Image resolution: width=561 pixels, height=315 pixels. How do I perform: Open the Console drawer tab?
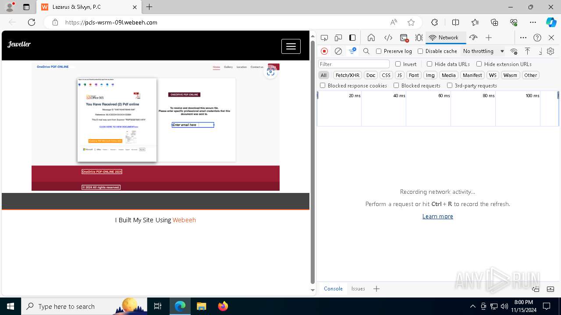point(333,289)
